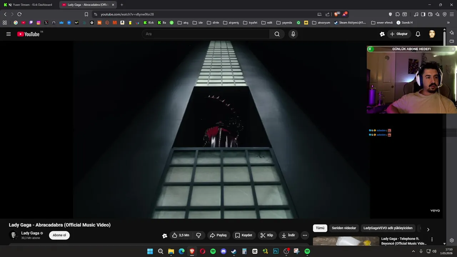This screenshot has width=457, height=257.
Task: Open the media control music note icon
Action: click(x=416, y=14)
